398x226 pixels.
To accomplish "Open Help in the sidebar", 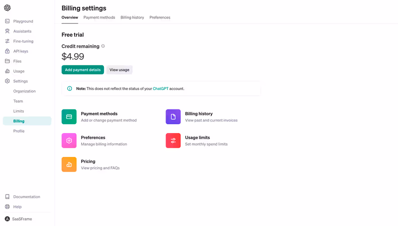I will coord(17,207).
